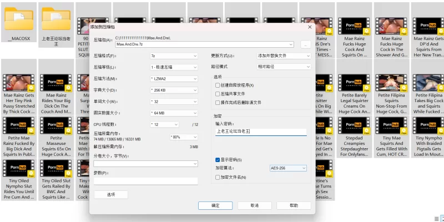Open memory usage 80% dropdown
Screen dimensions: 444x222
pos(184,137)
